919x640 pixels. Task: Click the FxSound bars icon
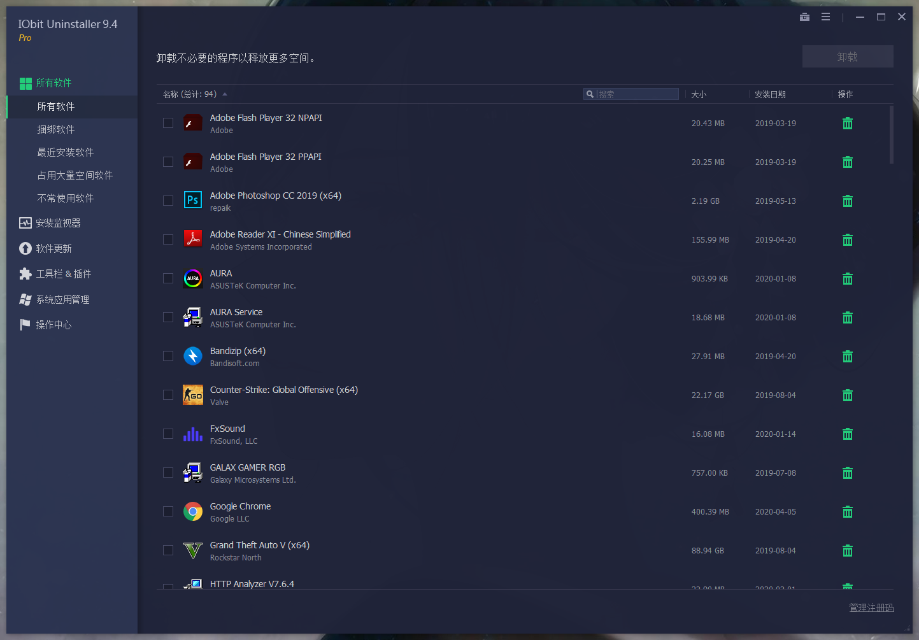[193, 434]
